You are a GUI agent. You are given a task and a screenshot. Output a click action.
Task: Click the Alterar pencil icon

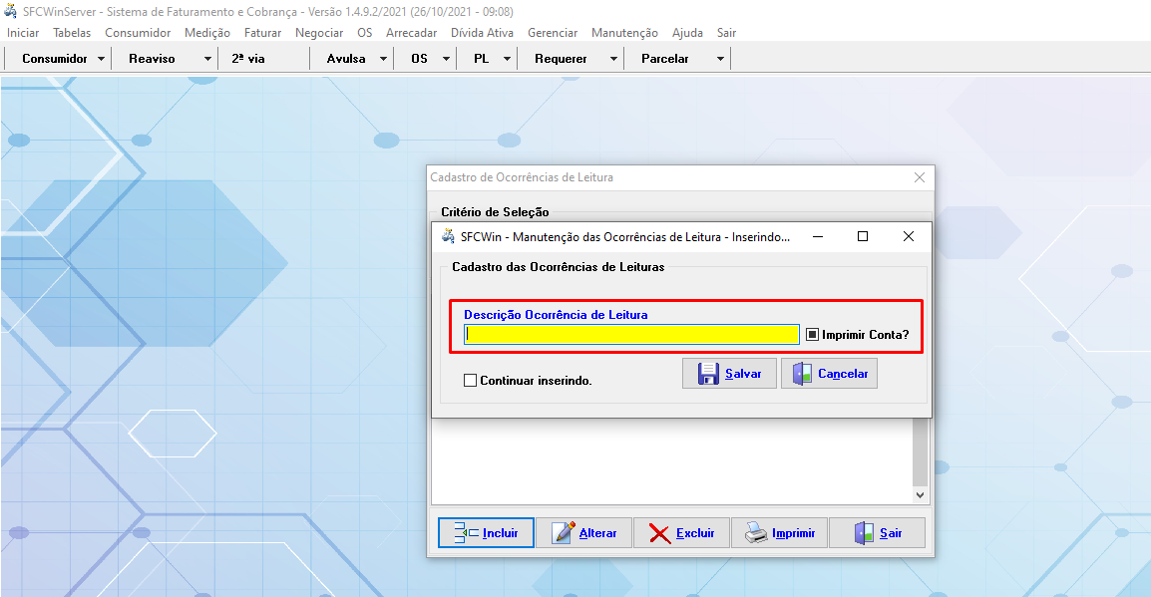click(563, 532)
